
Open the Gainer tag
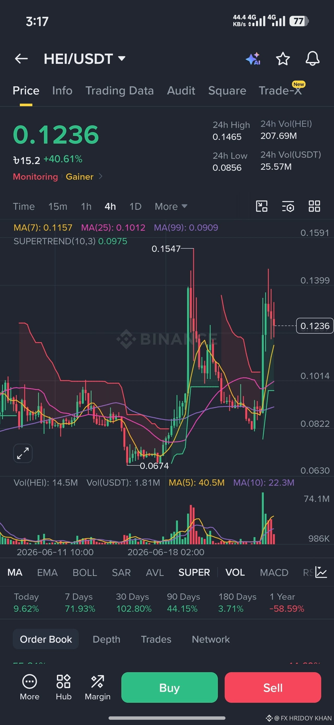[80, 177]
